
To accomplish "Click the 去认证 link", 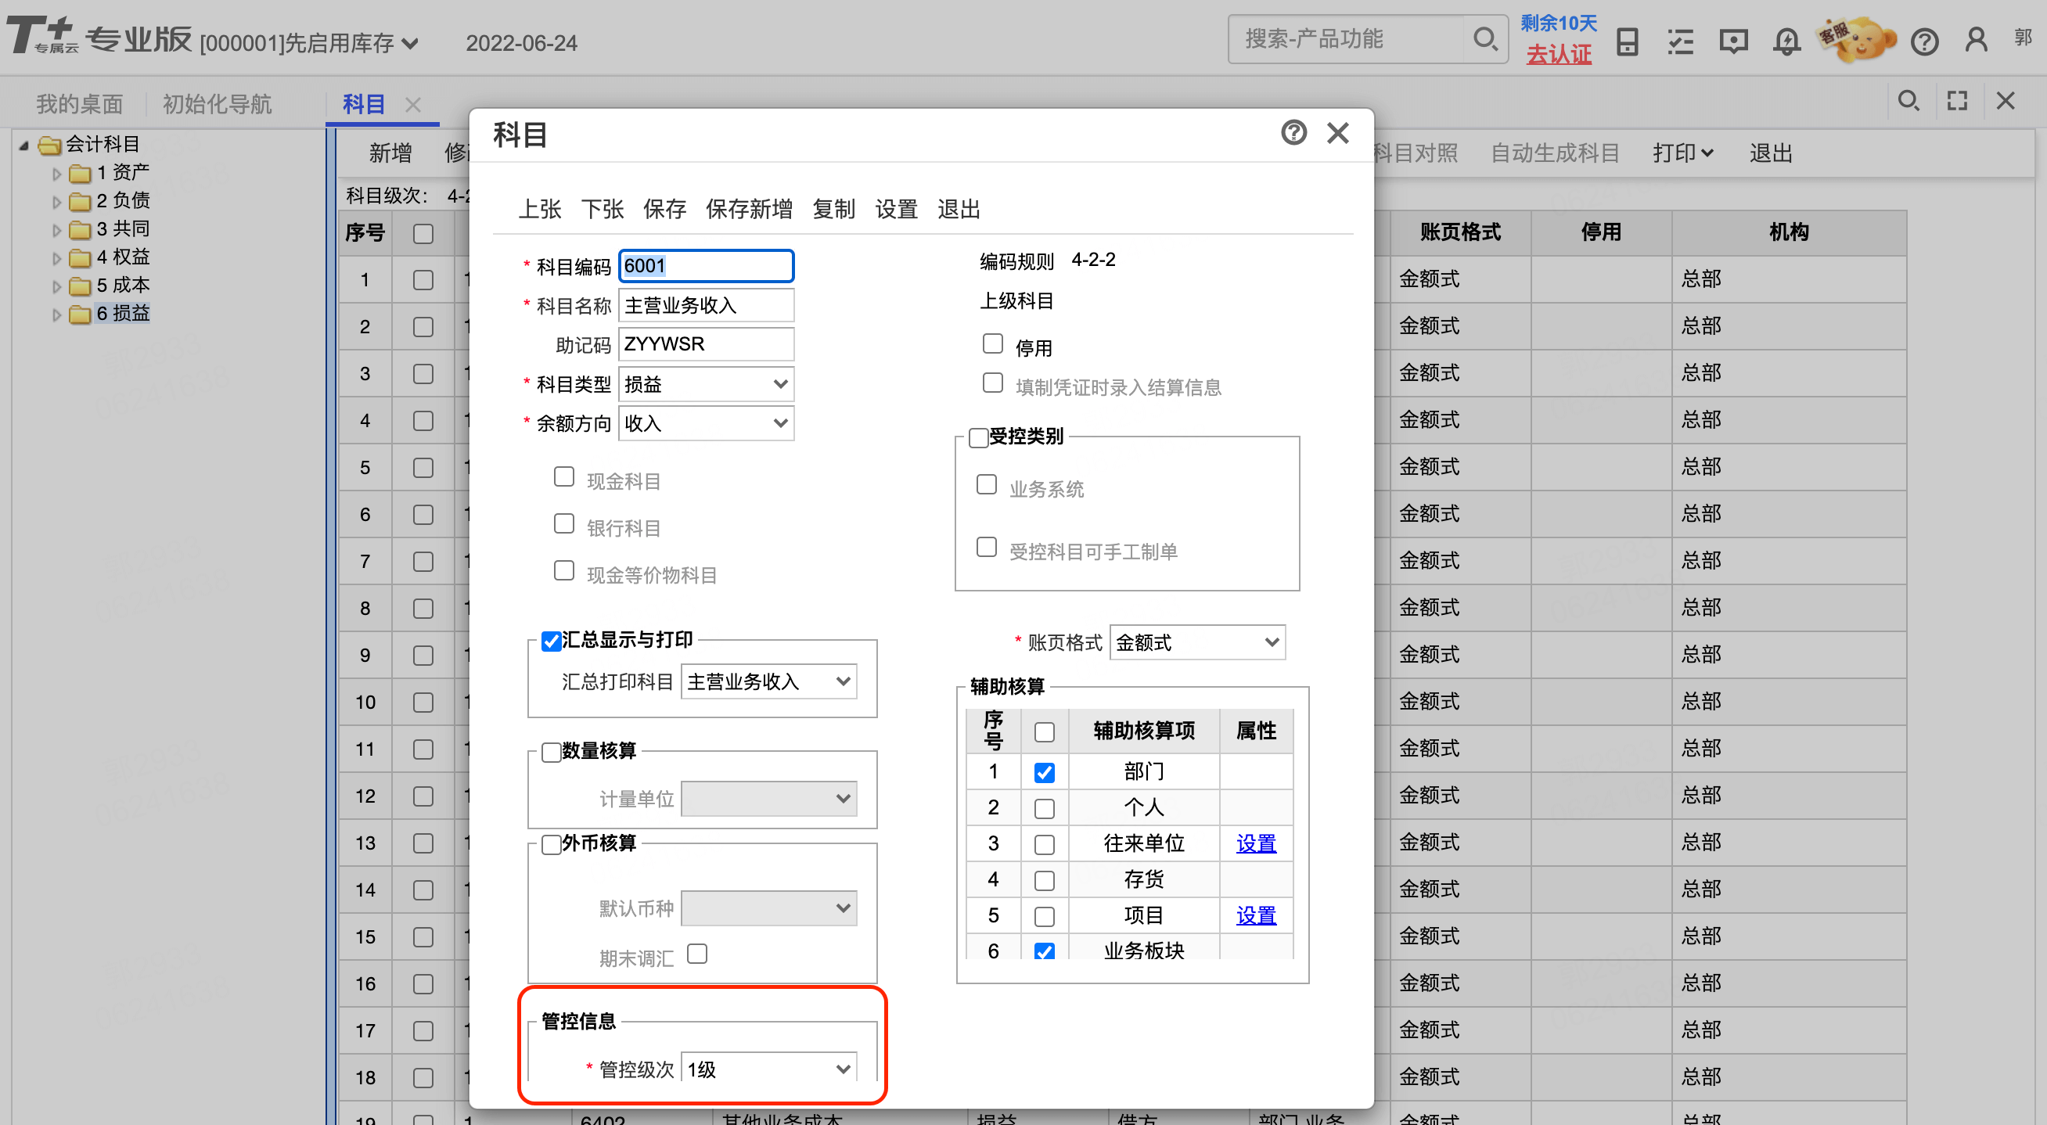I will 1558,55.
